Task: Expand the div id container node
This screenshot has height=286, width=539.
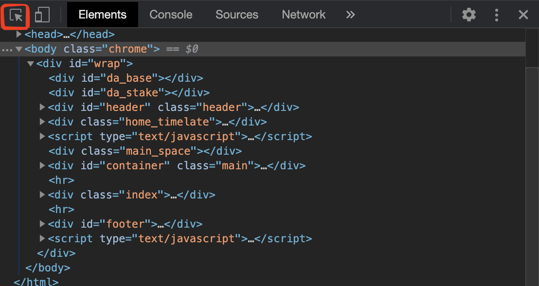Action: 42,166
